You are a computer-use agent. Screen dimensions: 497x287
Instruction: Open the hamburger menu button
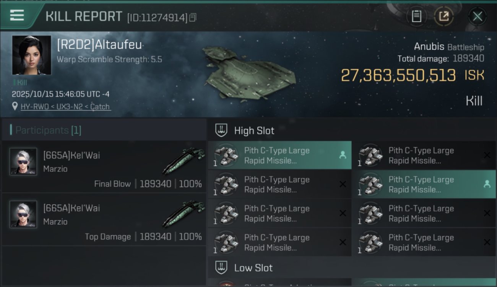(17, 16)
